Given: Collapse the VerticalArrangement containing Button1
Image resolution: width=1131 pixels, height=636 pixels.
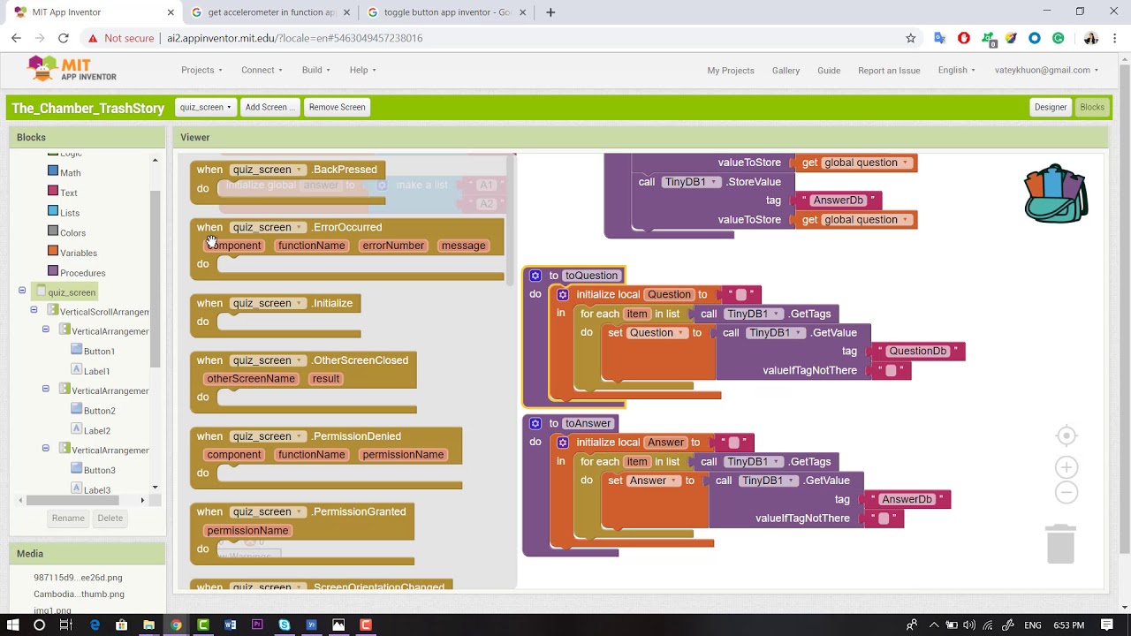Looking at the screenshot, I should tap(46, 329).
